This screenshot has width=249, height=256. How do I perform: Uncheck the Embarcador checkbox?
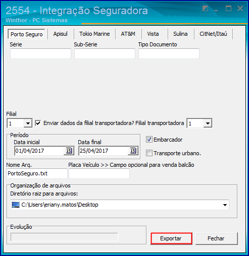[x=149, y=140]
